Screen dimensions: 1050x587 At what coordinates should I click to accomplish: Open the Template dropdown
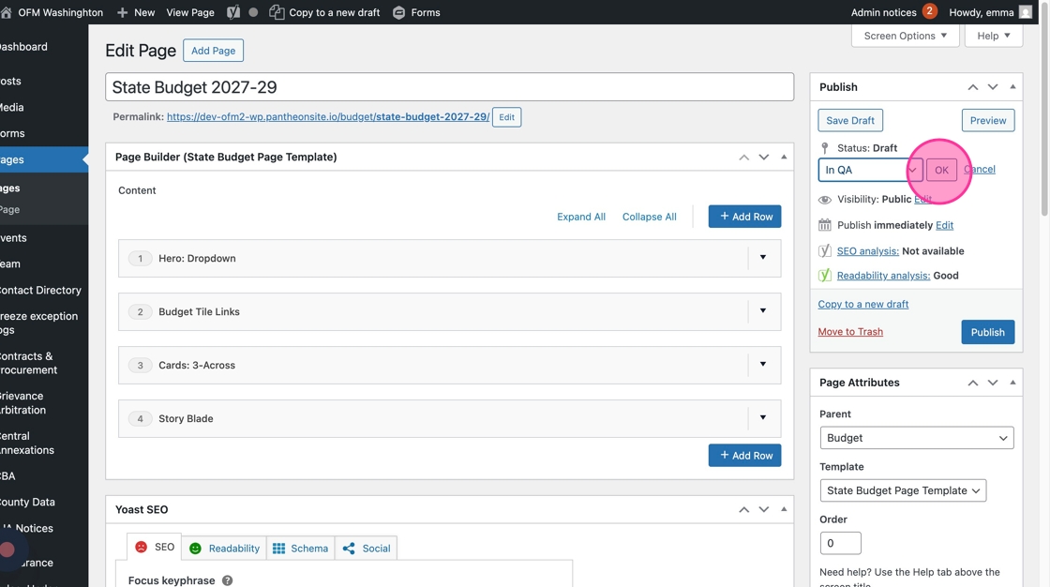tap(903, 490)
